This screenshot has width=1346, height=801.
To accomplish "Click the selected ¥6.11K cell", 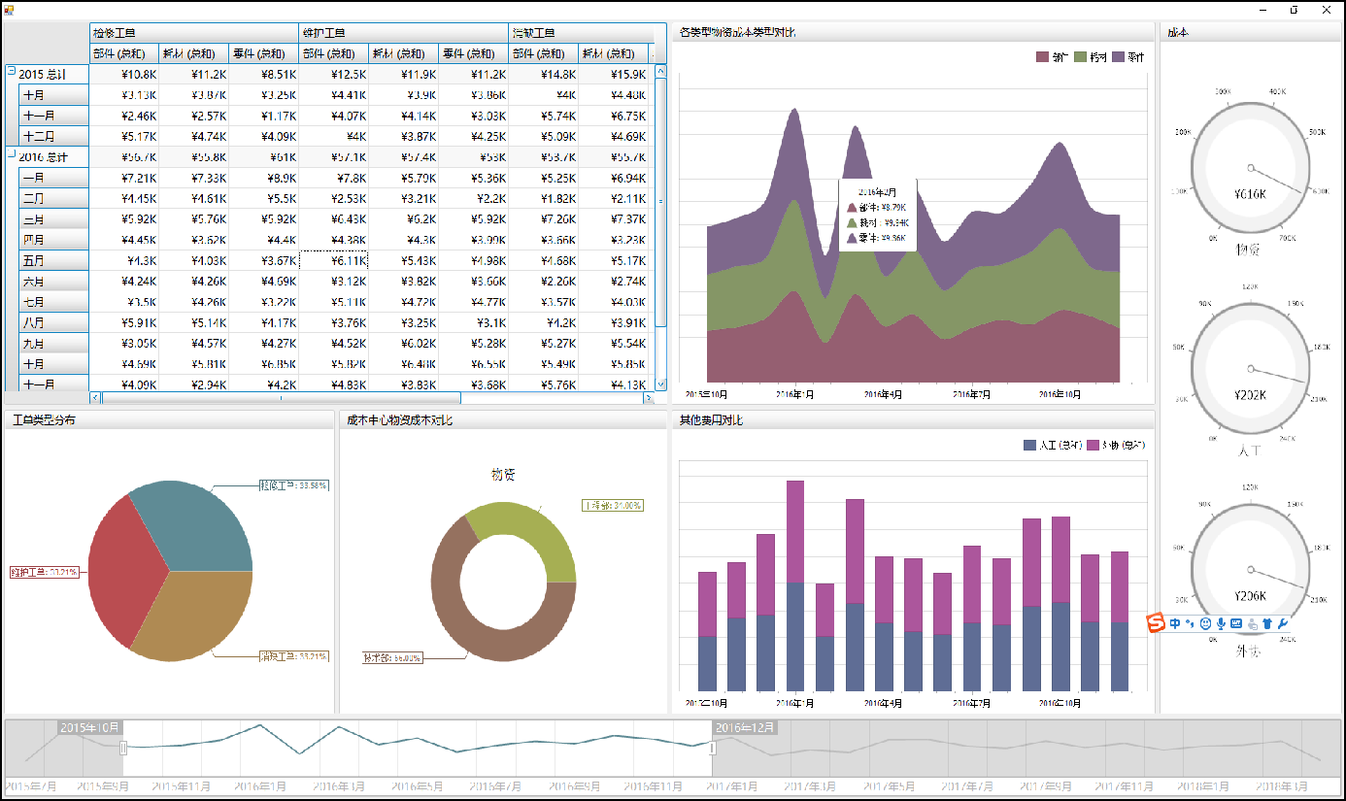I will (x=333, y=260).
